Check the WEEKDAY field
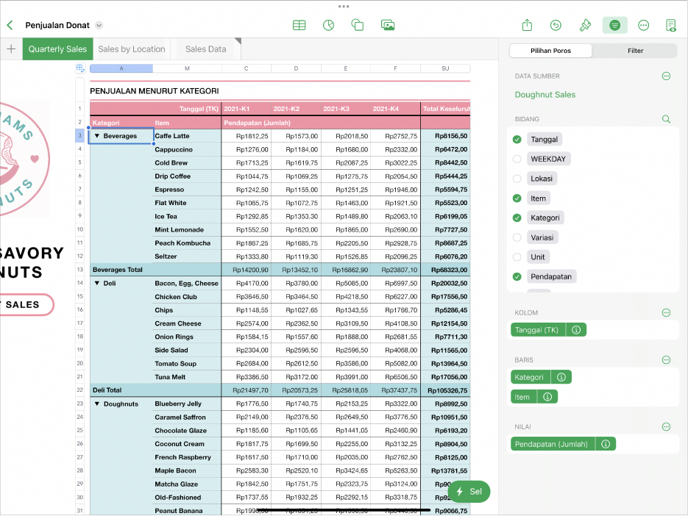This screenshot has width=688, height=516. tap(517, 160)
